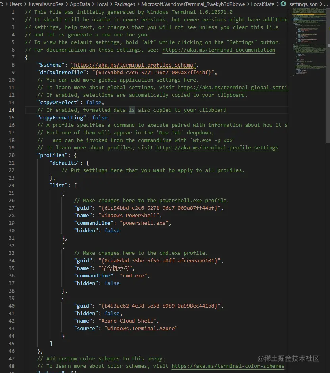Click the "defaultProfile" key
Viewport: 330px width, 373px height.
click(x=61, y=72)
